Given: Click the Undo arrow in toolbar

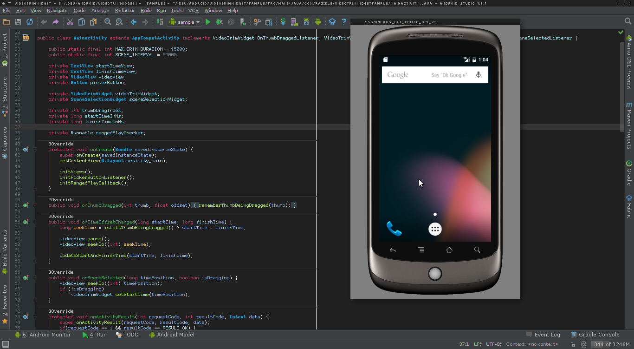Looking at the screenshot, I should (x=44, y=22).
